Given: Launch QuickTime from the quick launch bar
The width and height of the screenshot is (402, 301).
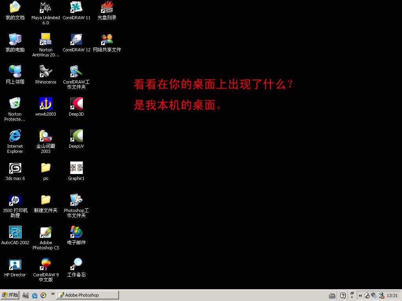Looking at the screenshot, I should pyautogui.click(x=35, y=296).
